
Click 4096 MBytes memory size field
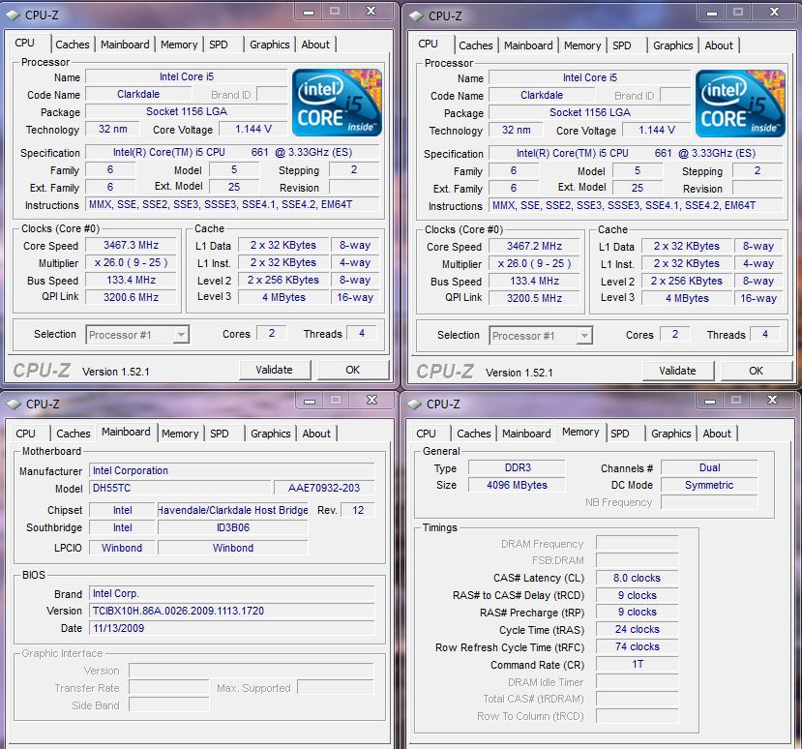(518, 485)
